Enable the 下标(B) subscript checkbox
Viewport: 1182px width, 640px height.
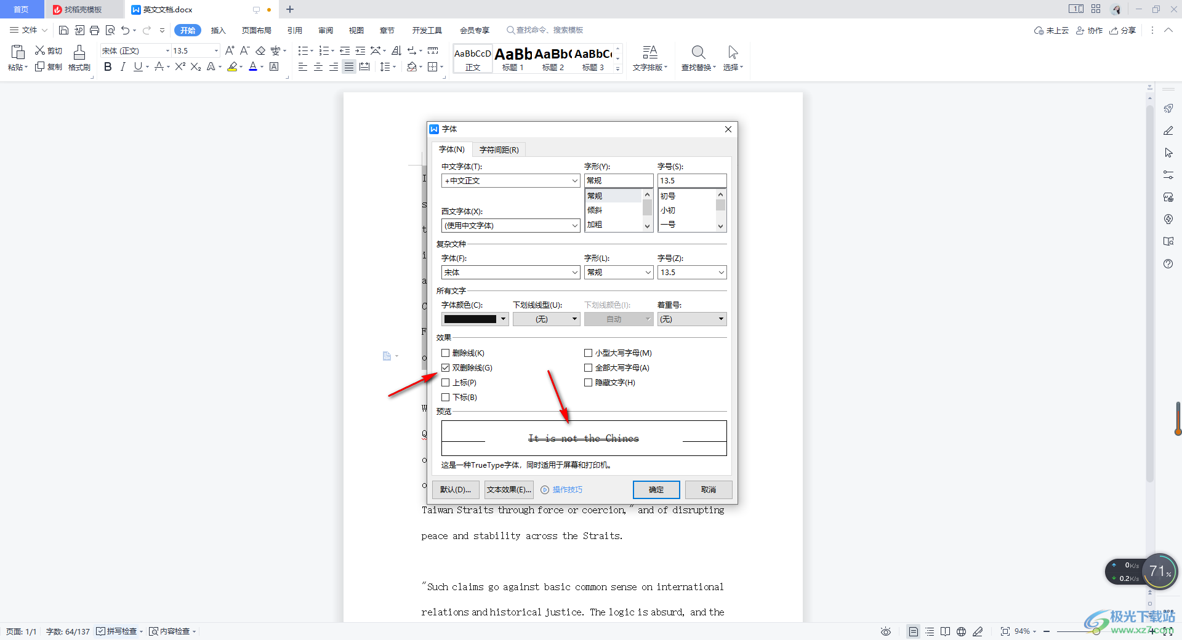445,398
